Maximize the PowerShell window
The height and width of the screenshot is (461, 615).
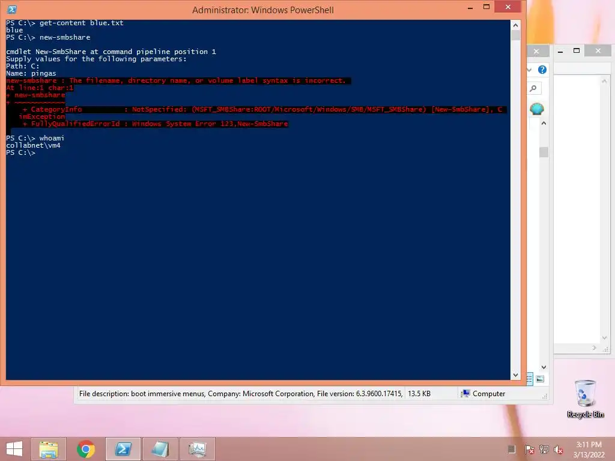[x=486, y=7]
